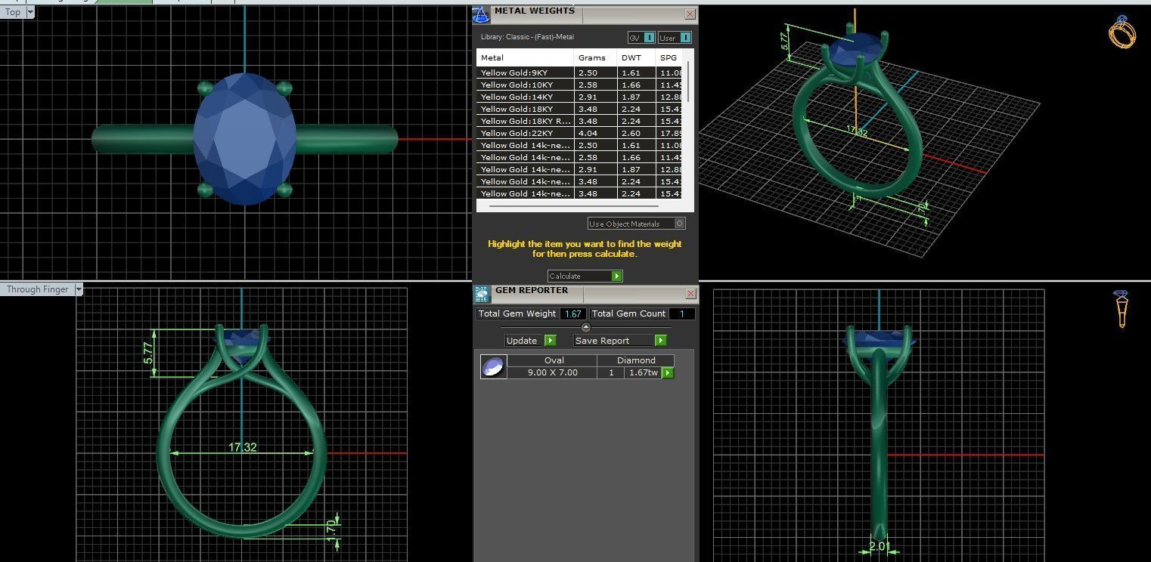
Task: Toggle the User library switch
Action: [675, 38]
